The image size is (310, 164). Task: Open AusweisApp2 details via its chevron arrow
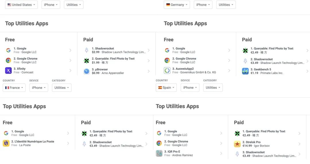229,71
